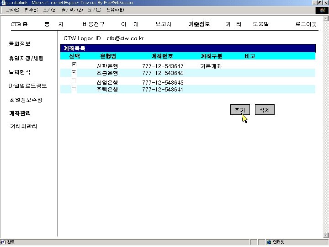Select 계좌관리 in the left sidebar
This screenshot has height=247, width=329.
20,113
